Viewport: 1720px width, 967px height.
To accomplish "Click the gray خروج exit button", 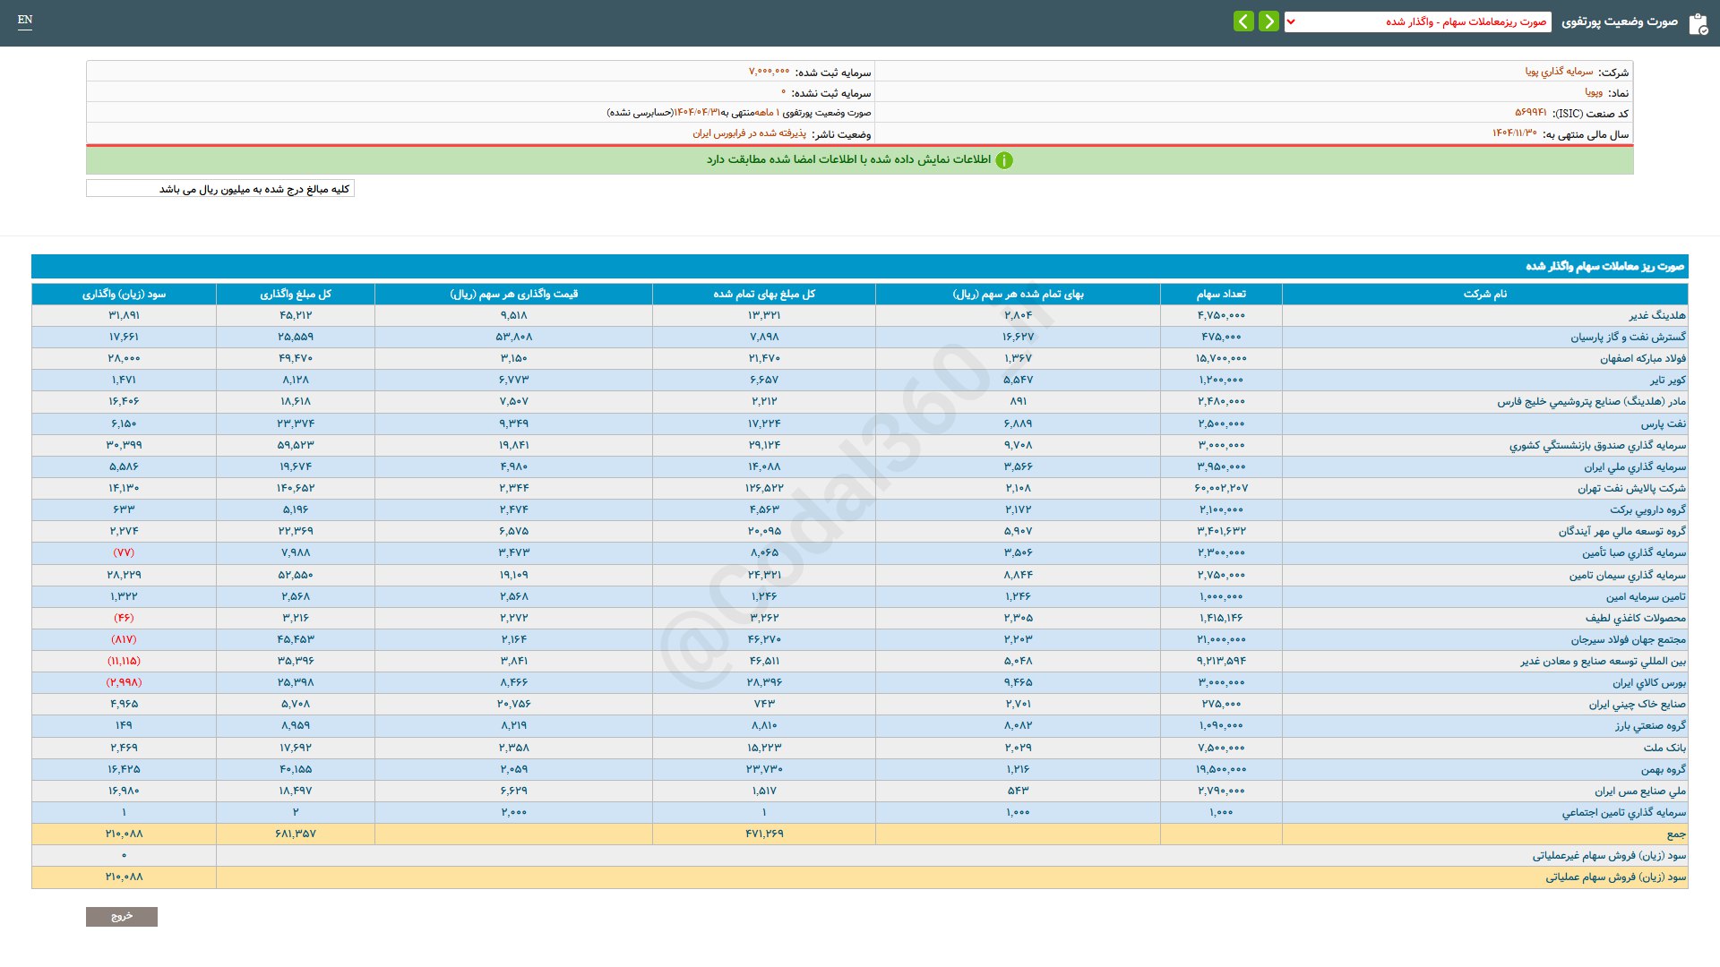I will [x=122, y=916].
